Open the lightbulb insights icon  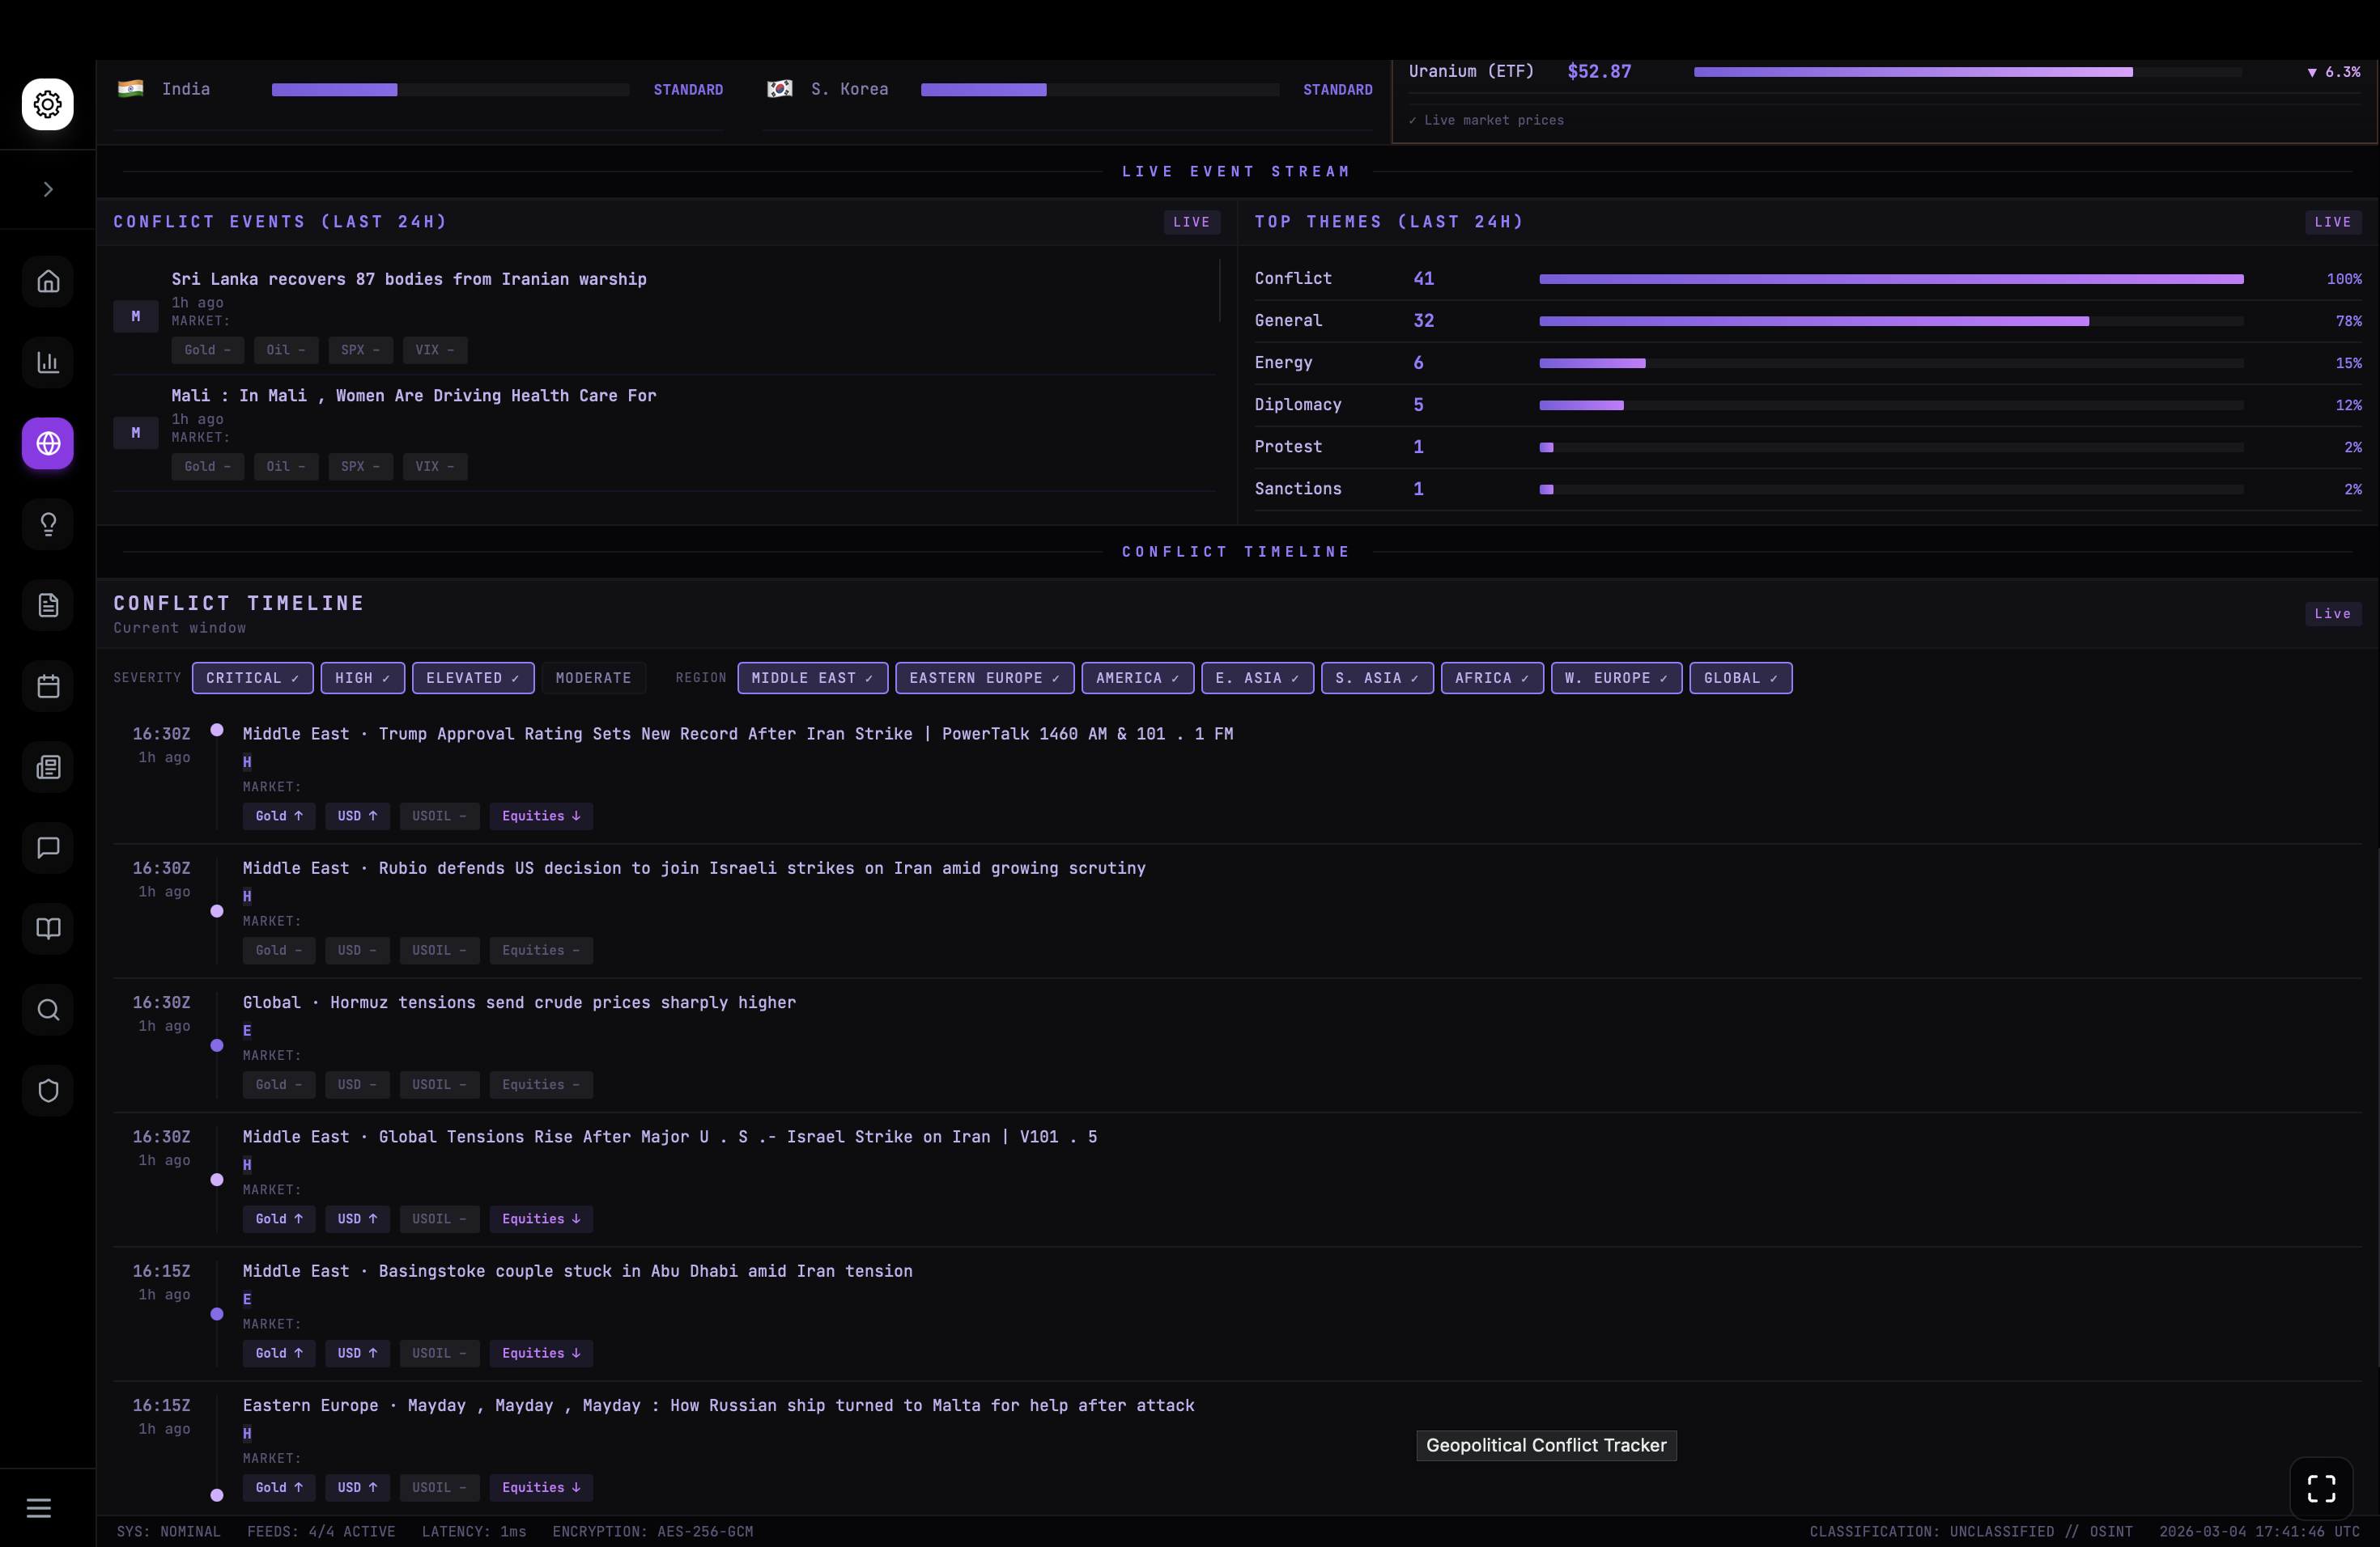[x=48, y=524]
